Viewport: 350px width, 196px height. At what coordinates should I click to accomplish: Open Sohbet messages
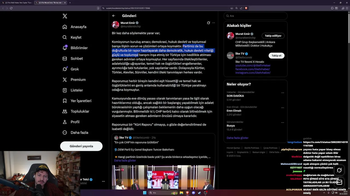coord(72,59)
